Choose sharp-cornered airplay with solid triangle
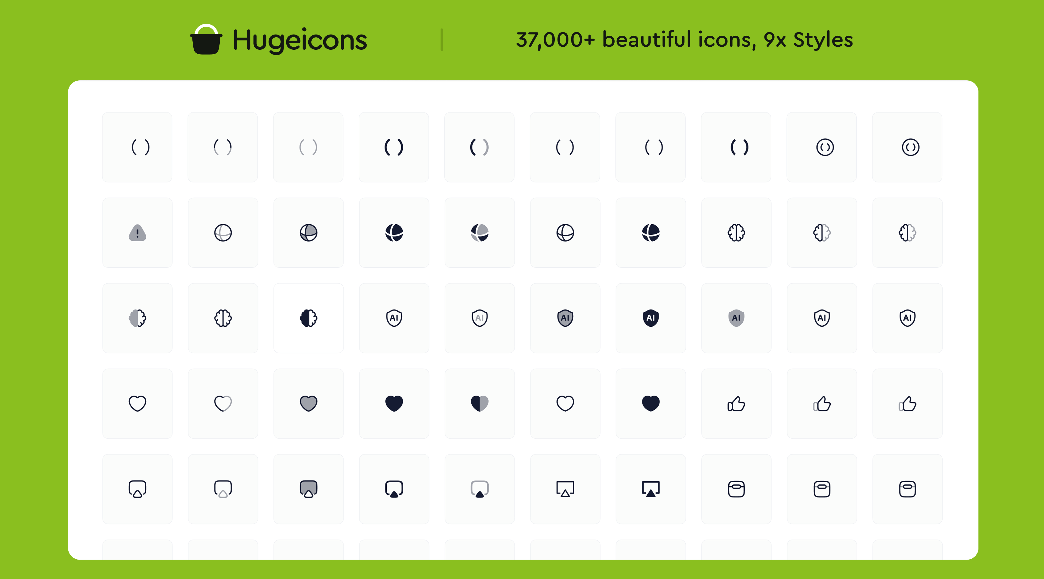Viewport: 1044px width, 579px height. click(650, 489)
